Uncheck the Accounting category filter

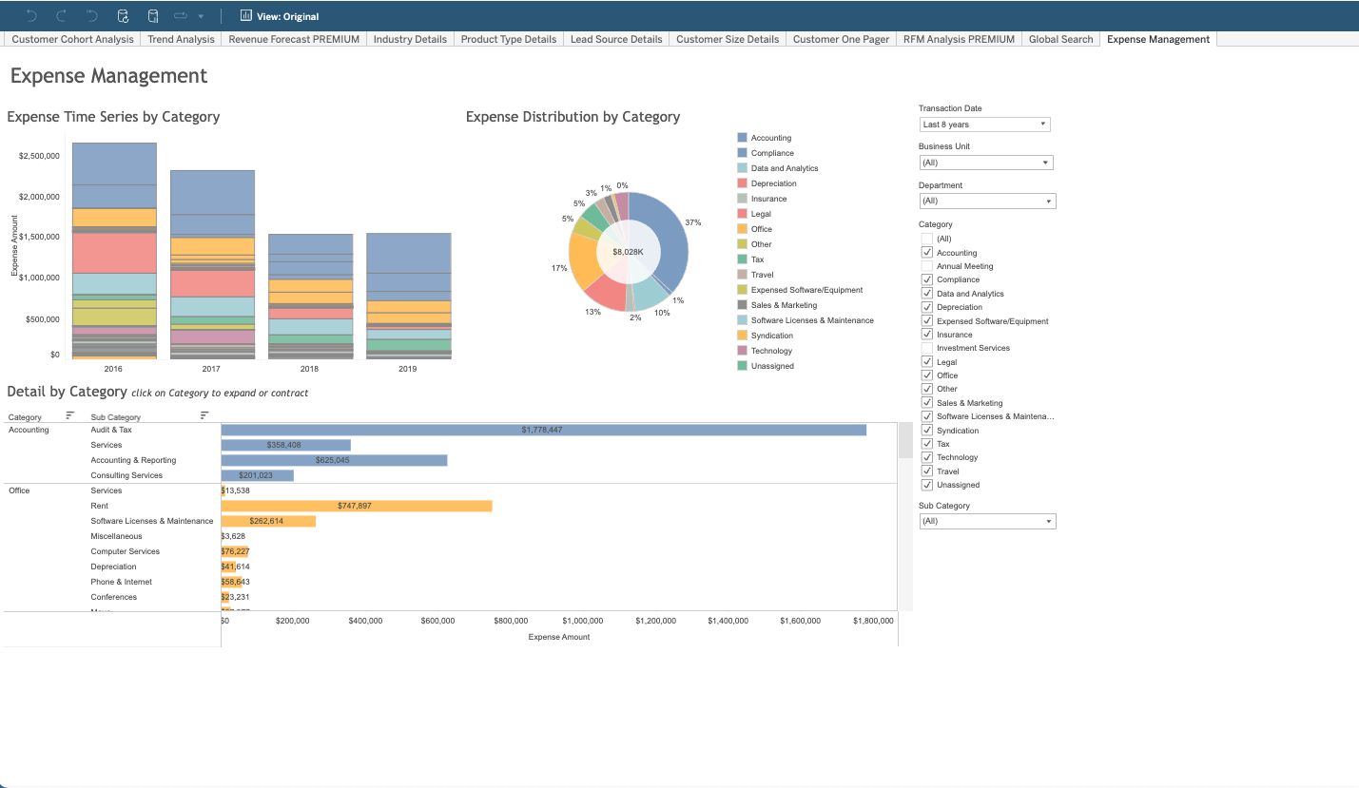click(x=927, y=252)
